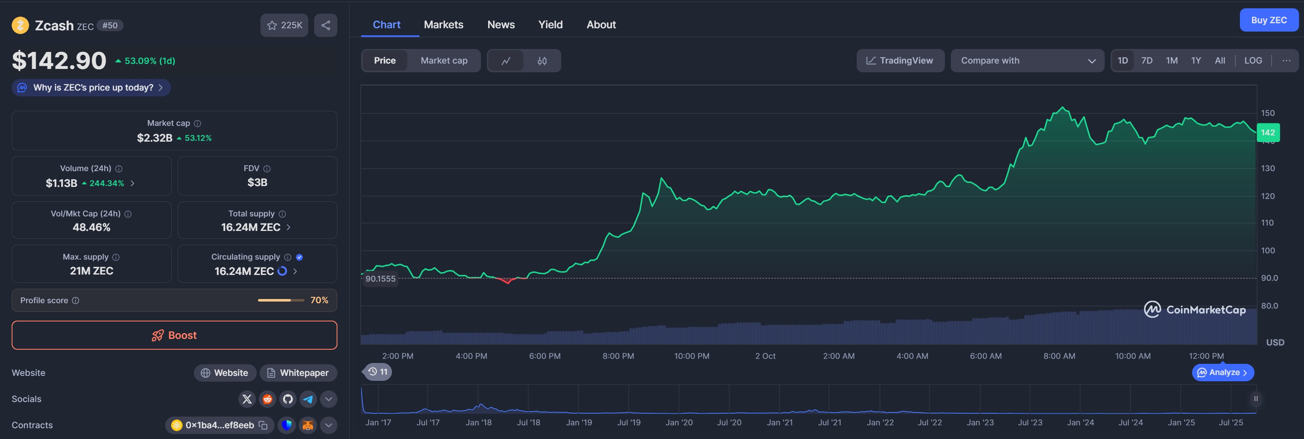Click the MetaMask fox icon
1304x439 pixels.
click(x=308, y=425)
